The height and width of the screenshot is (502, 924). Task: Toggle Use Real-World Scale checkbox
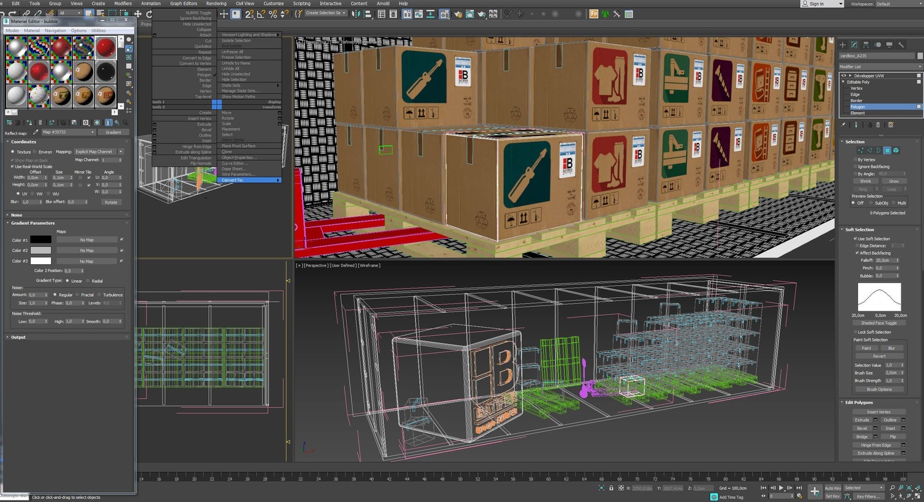[x=12, y=166]
